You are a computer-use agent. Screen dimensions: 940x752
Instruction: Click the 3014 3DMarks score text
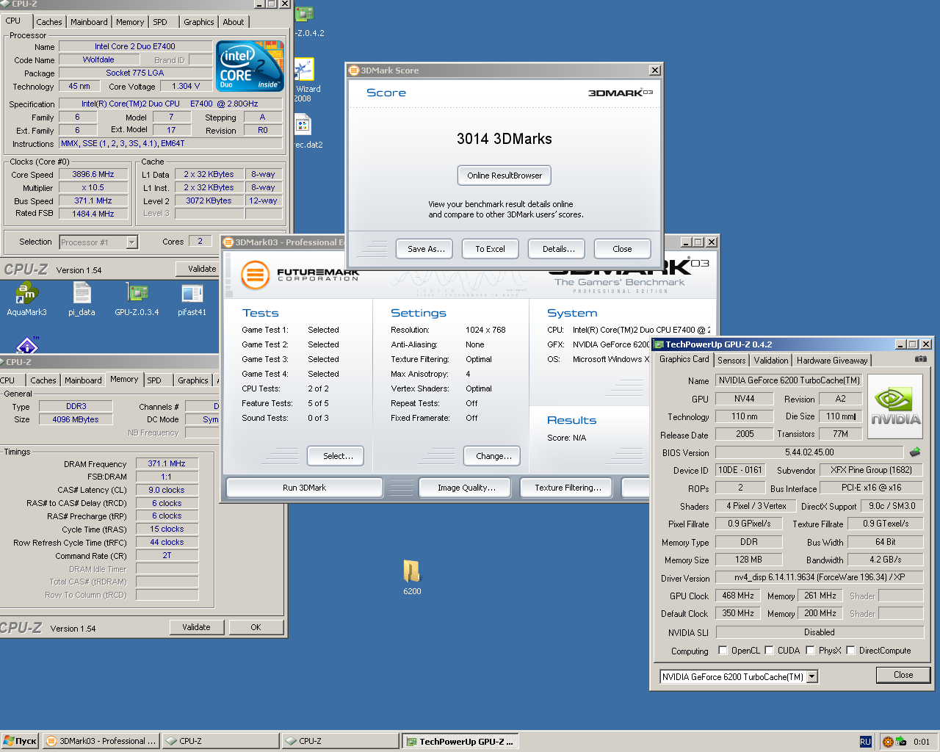point(504,139)
